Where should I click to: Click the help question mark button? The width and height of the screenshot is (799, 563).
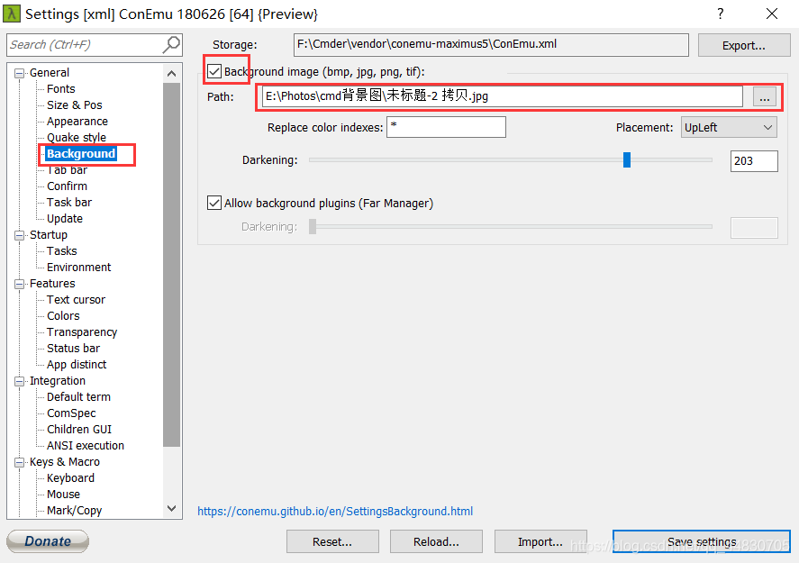point(720,14)
